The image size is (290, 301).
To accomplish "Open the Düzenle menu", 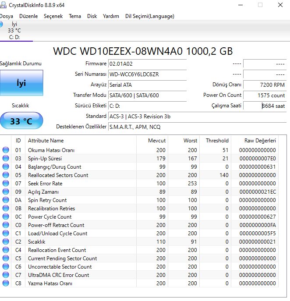I will pos(28,16).
